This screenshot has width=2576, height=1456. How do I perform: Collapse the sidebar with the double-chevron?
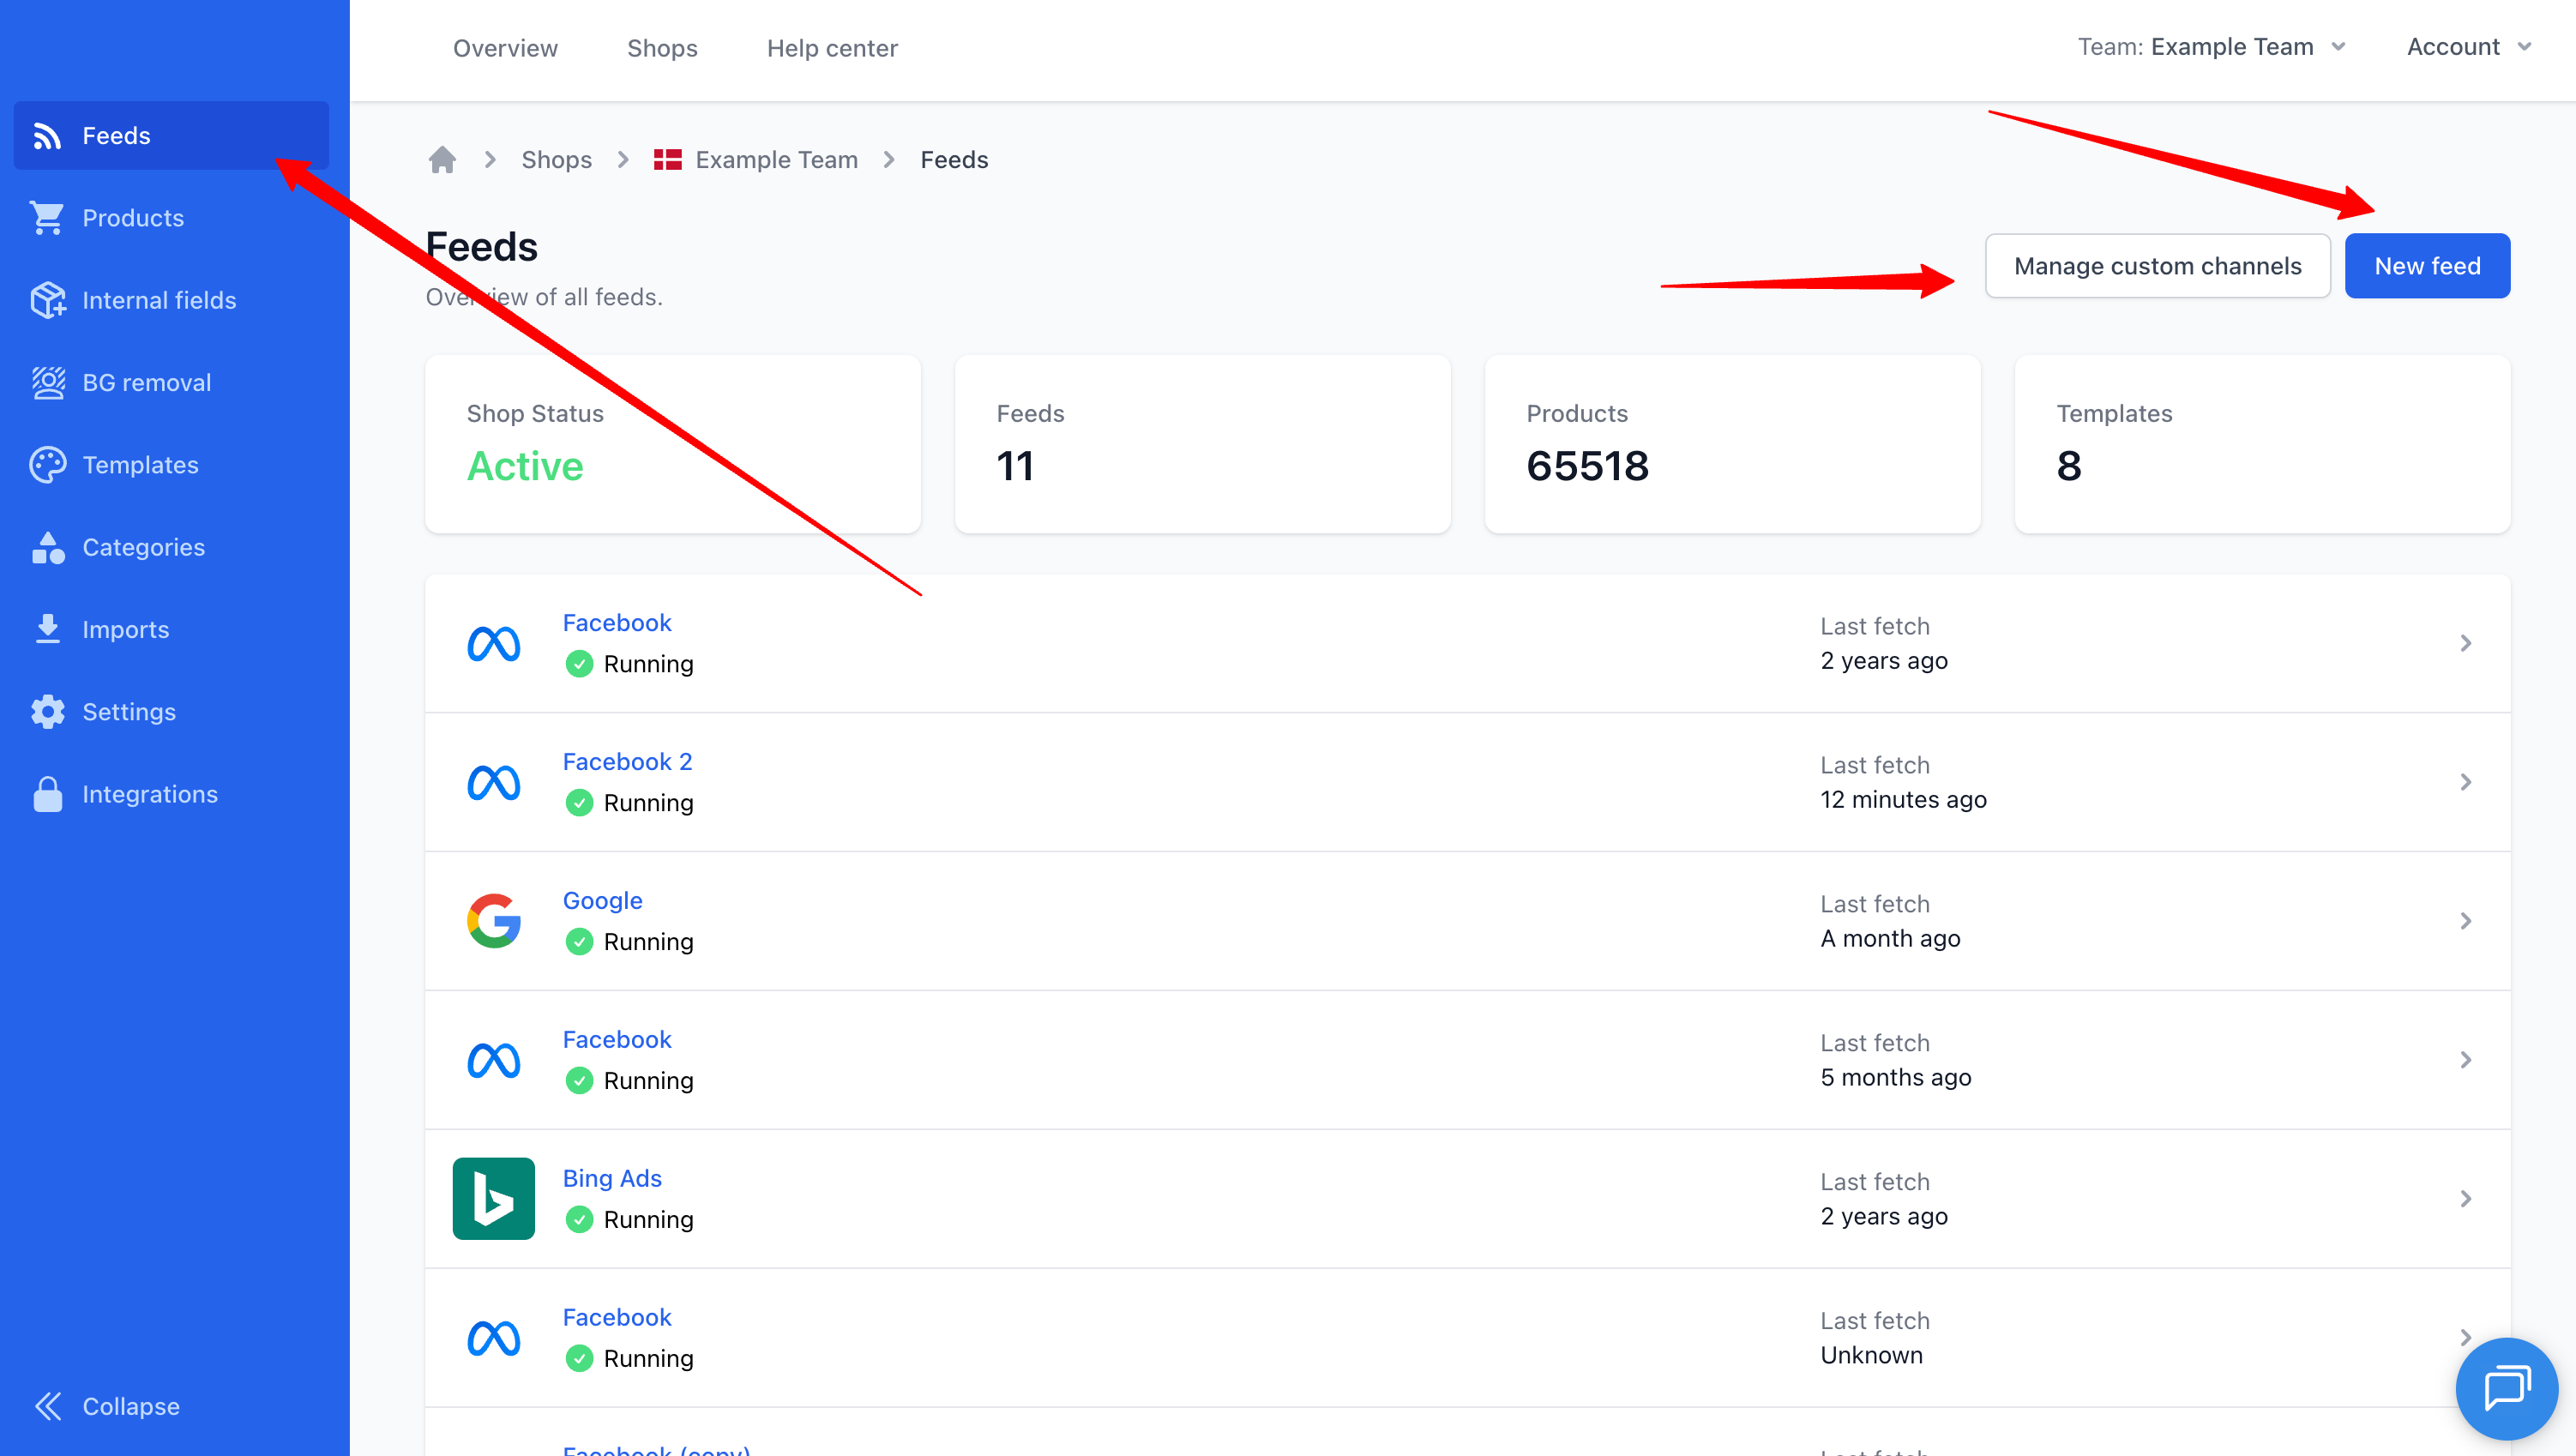tap(47, 1406)
